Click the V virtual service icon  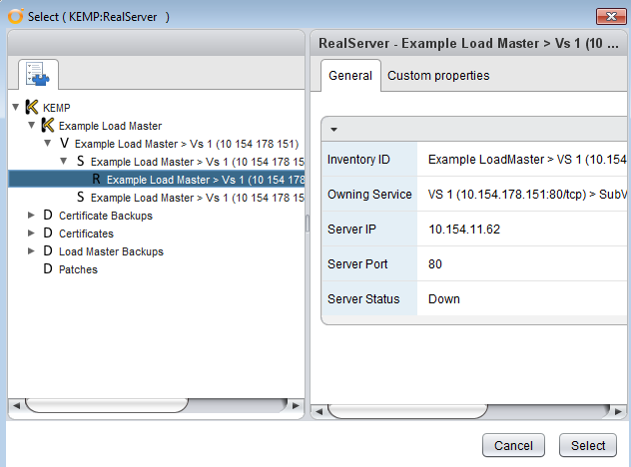coord(64,144)
